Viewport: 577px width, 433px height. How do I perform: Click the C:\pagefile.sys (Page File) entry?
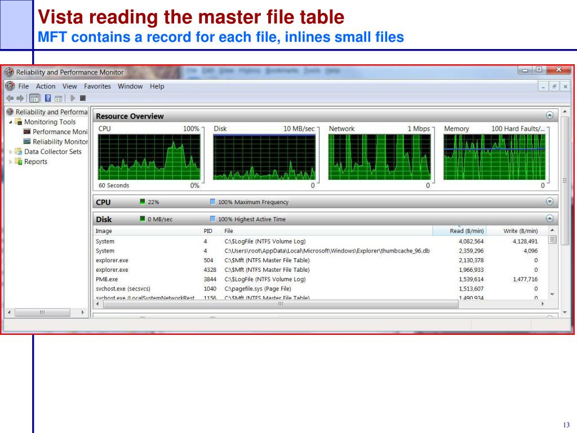[258, 289]
